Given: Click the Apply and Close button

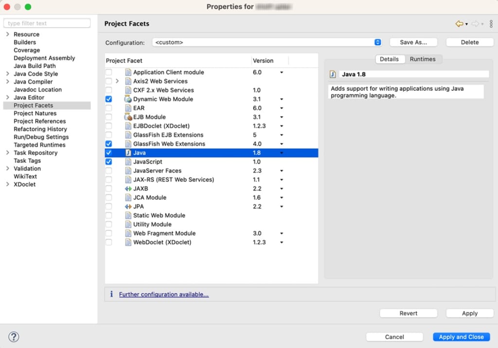Looking at the screenshot, I should point(461,337).
